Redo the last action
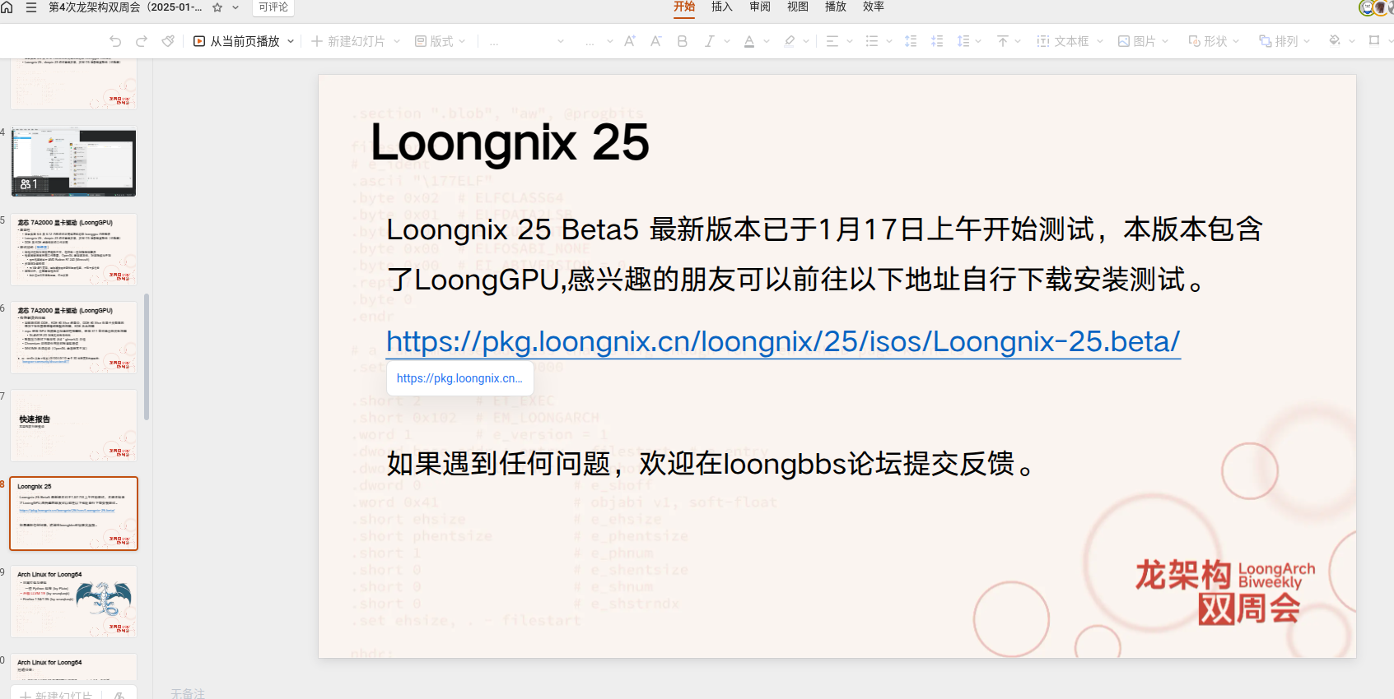The height and width of the screenshot is (699, 1394). click(142, 41)
